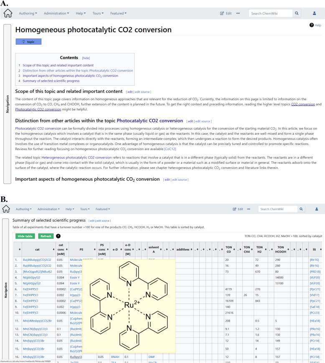Open the user account icon in panel B
This screenshot has height=363, width=325.
pos(317,209)
